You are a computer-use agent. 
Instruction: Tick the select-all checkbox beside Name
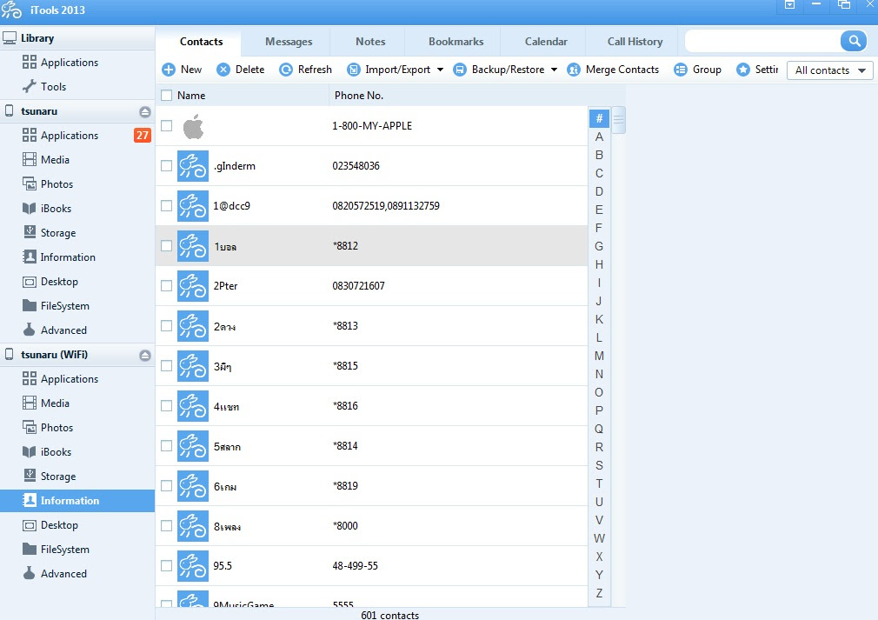[x=166, y=95]
